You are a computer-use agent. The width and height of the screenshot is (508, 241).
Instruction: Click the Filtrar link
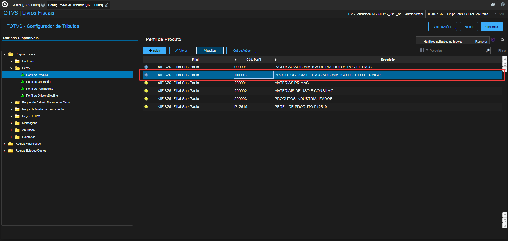tap(502, 51)
